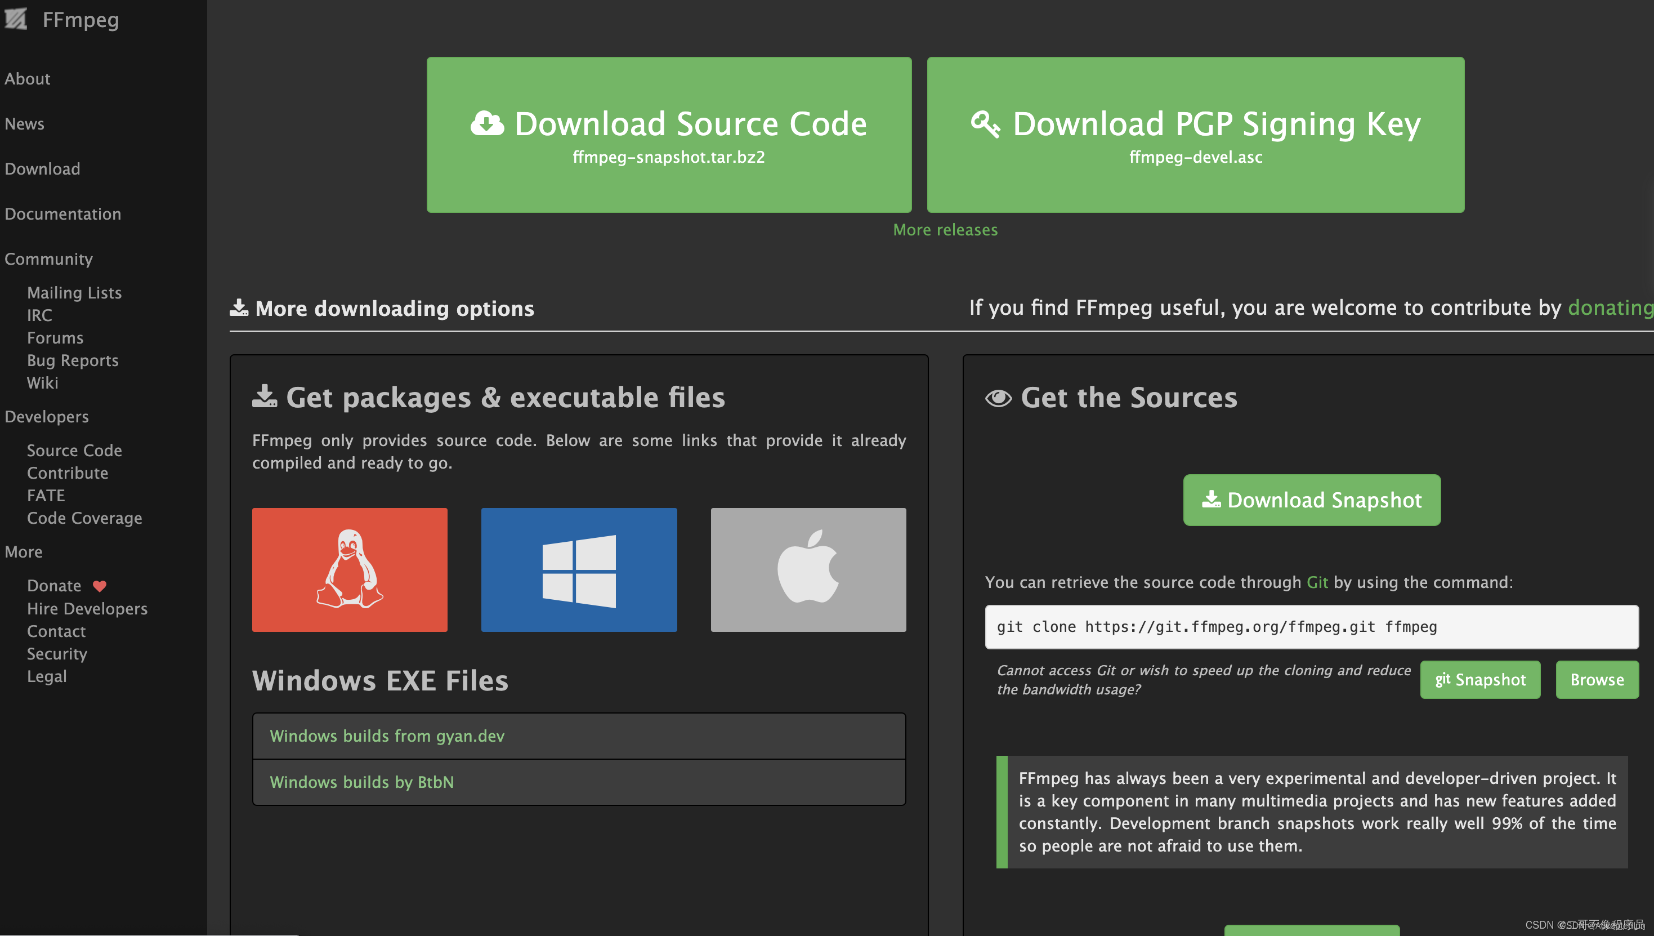Image resolution: width=1654 pixels, height=936 pixels.
Task: Open Windows builds by BtbN
Action: pos(362,782)
